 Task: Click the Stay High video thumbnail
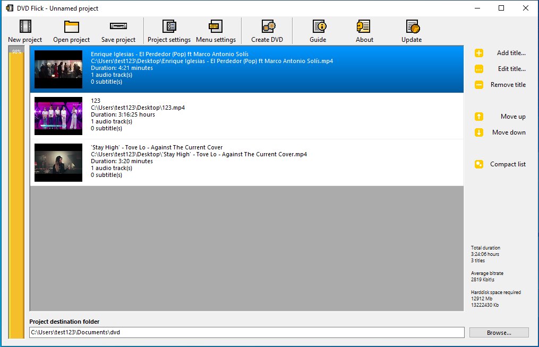click(58, 162)
